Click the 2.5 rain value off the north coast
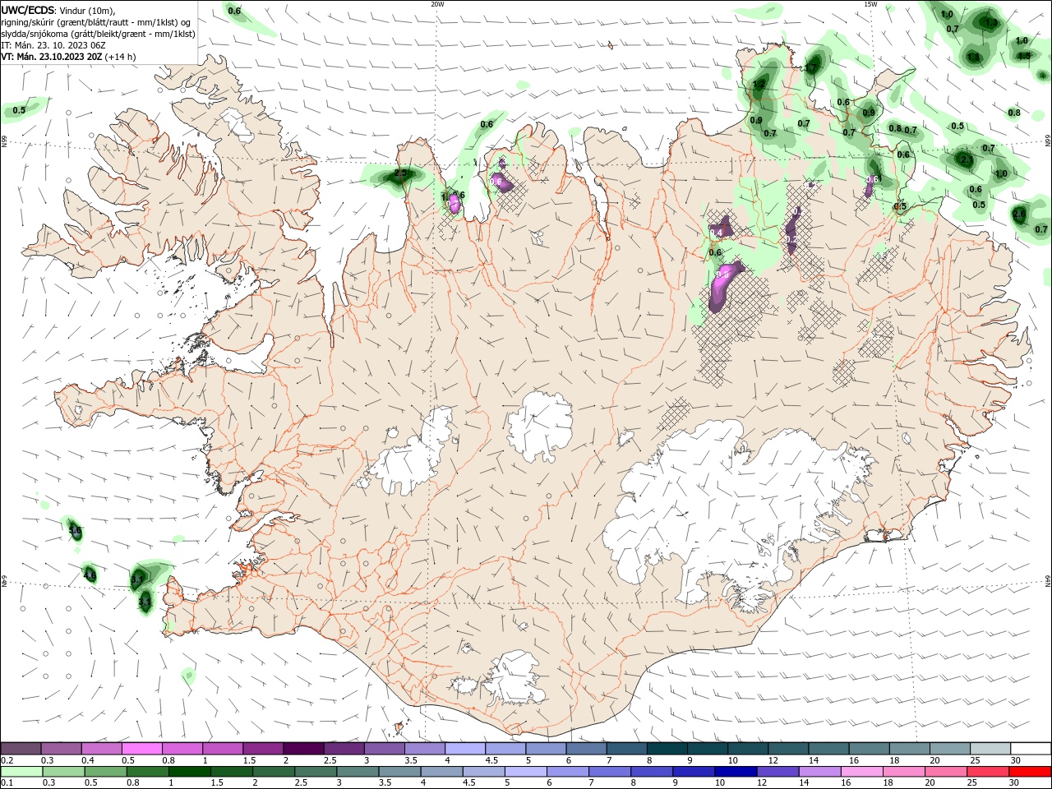This screenshot has width=1052, height=789. click(402, 173)
